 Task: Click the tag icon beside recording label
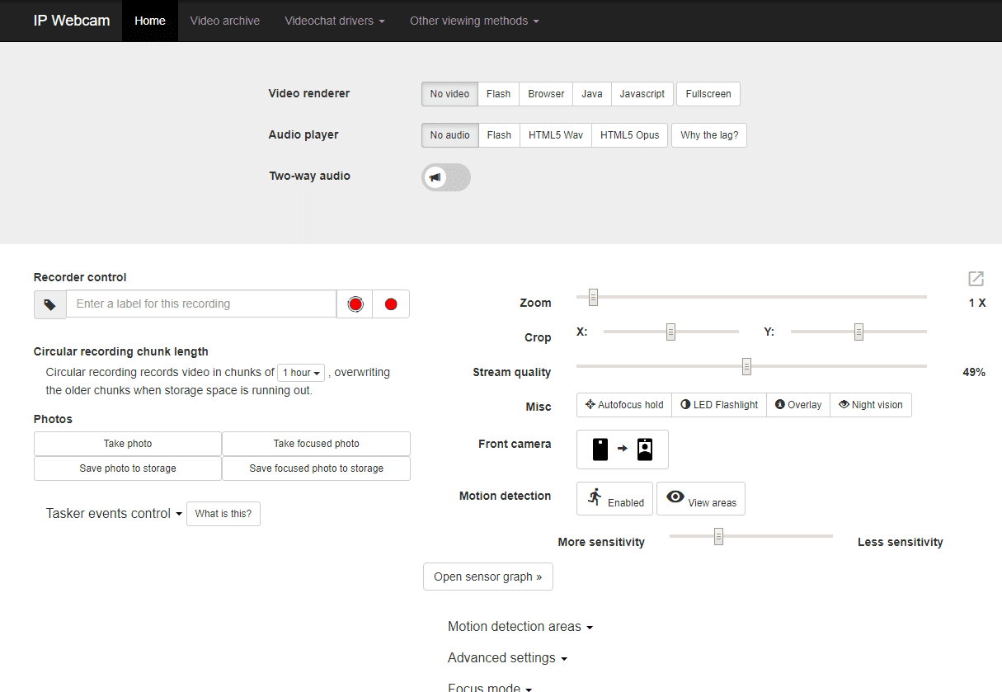[x=49, y=304]
